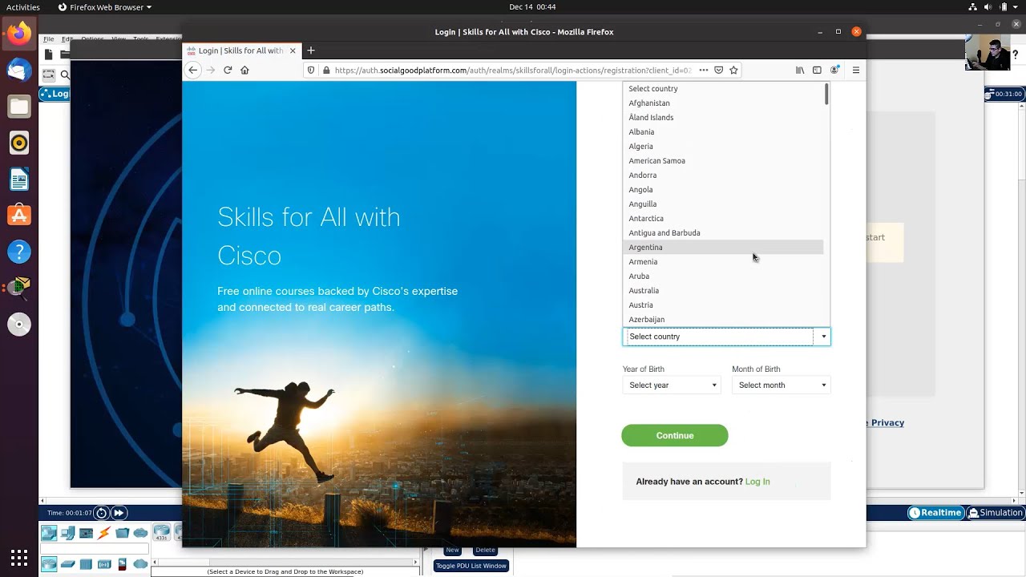Choose Austria from country list

[723, 305]
